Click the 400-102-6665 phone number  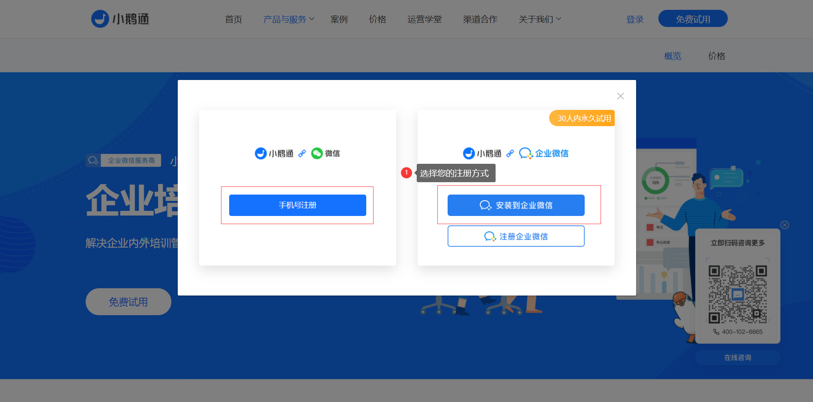tap(742, 332)
